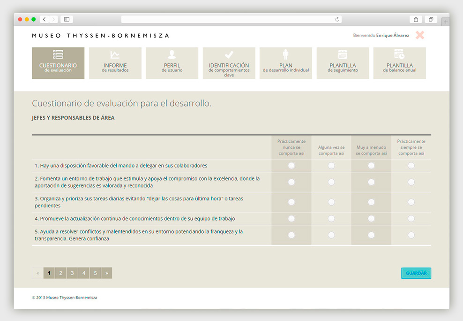
Task: Open the Plan de desarrollo individual icon
Action: (286, 55)
